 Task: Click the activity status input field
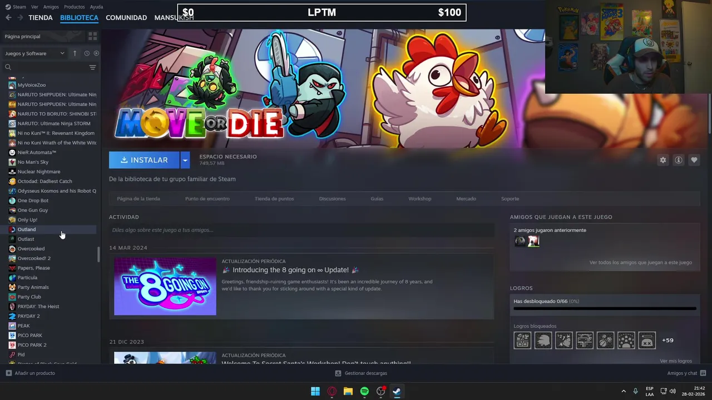[x=301, y=230]
